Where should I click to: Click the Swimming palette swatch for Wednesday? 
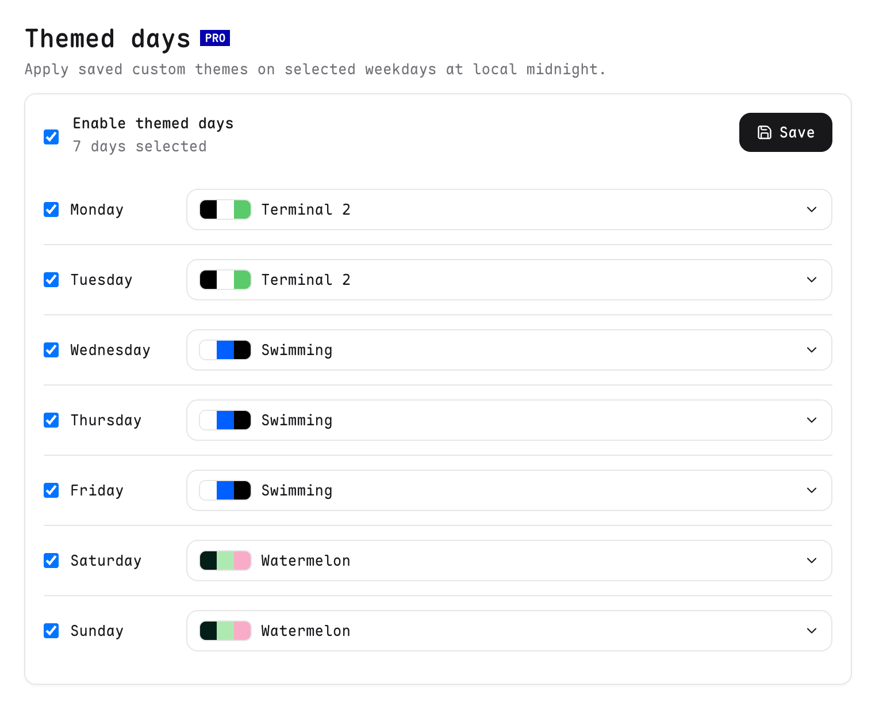tap(225, 350)
